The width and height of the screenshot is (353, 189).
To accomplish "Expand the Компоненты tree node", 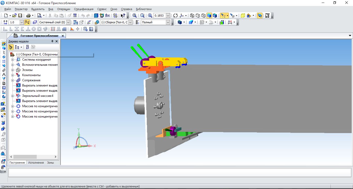I will click(x=12, y=75).
